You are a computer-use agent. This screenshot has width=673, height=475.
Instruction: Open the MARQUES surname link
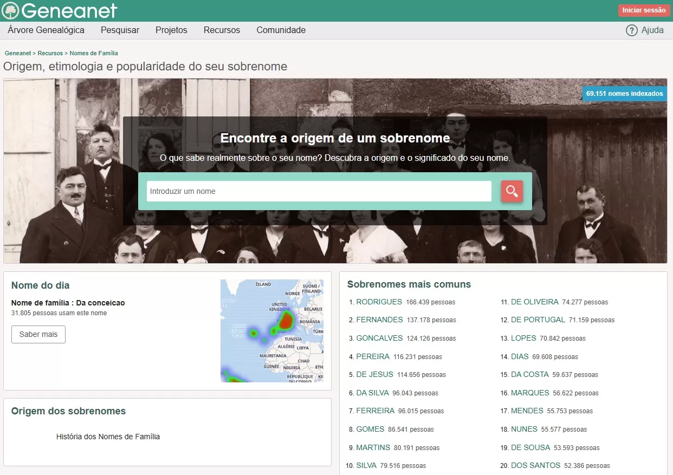tap(530, 393)
